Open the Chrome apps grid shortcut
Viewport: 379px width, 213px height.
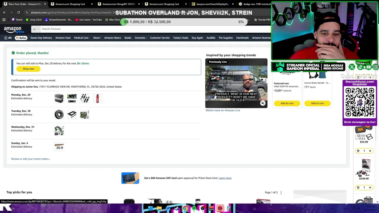(4, 20)
